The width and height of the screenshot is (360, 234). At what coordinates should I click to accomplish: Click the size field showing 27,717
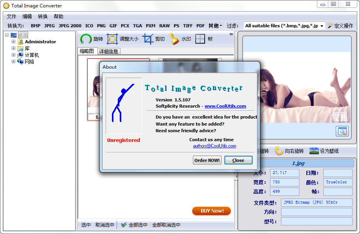pyautogui.click(x=284, y=173)
